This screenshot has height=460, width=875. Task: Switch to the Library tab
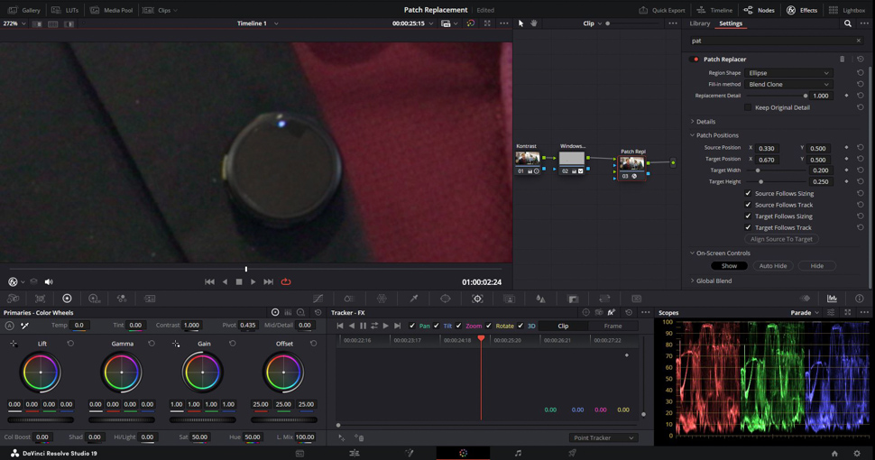pos(699,23)
